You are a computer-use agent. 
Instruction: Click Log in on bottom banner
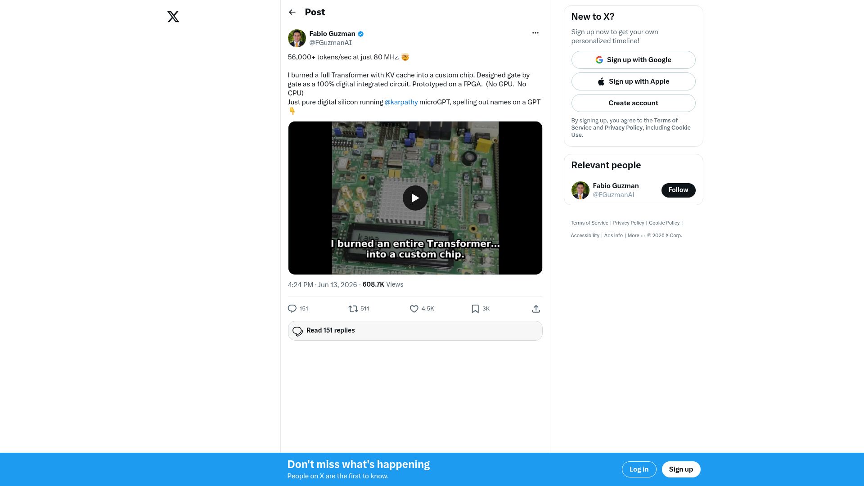(x=639, y=469)
